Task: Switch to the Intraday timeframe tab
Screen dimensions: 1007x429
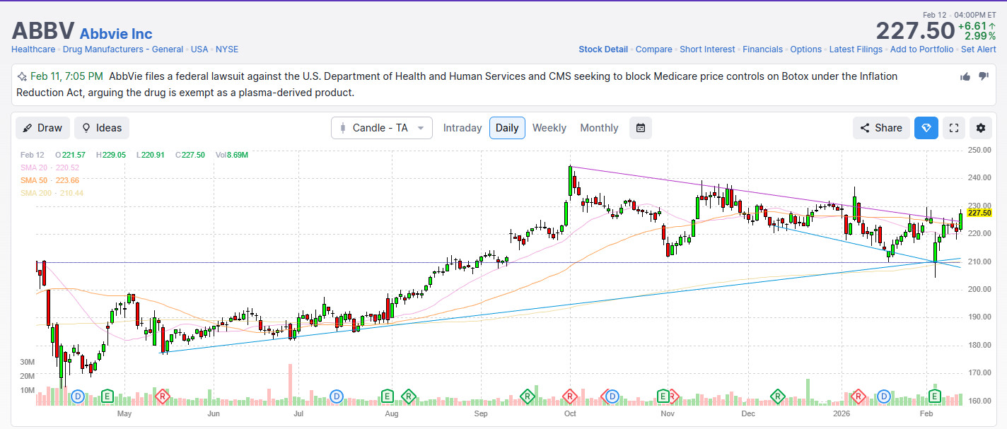Action: (x=462, y=128)
